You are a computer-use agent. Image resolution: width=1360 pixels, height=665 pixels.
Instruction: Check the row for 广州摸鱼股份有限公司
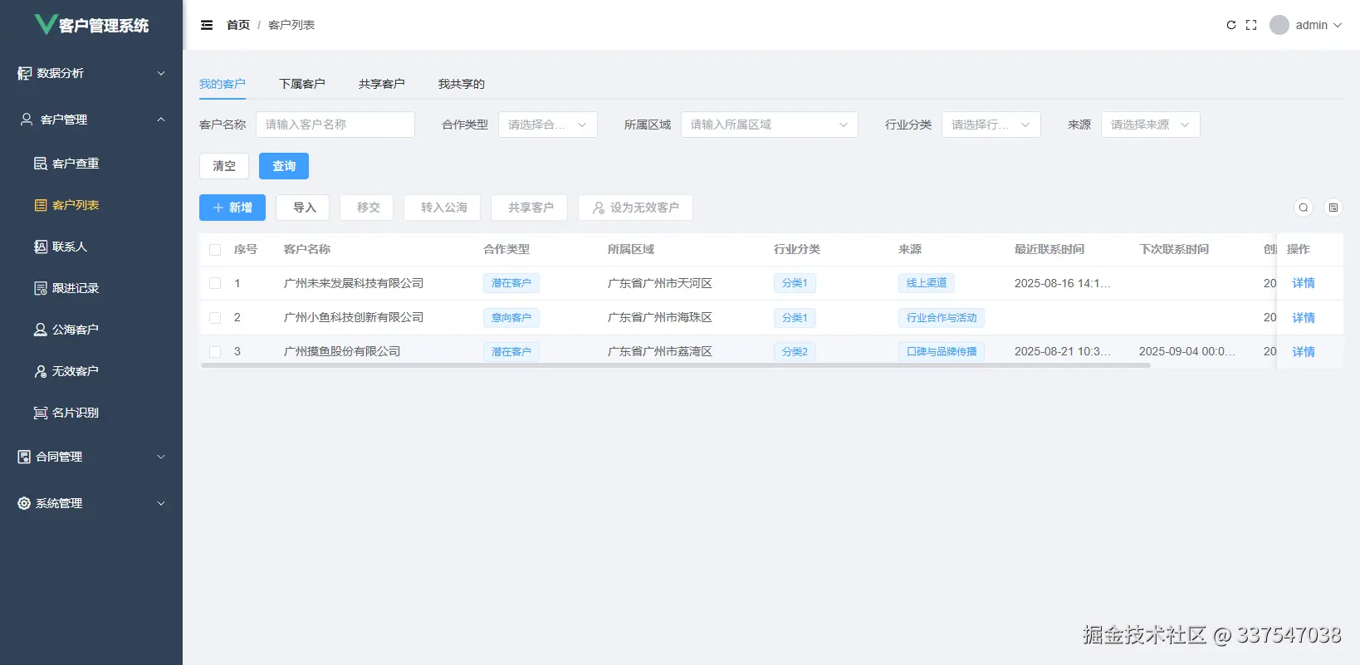point(215,351)
